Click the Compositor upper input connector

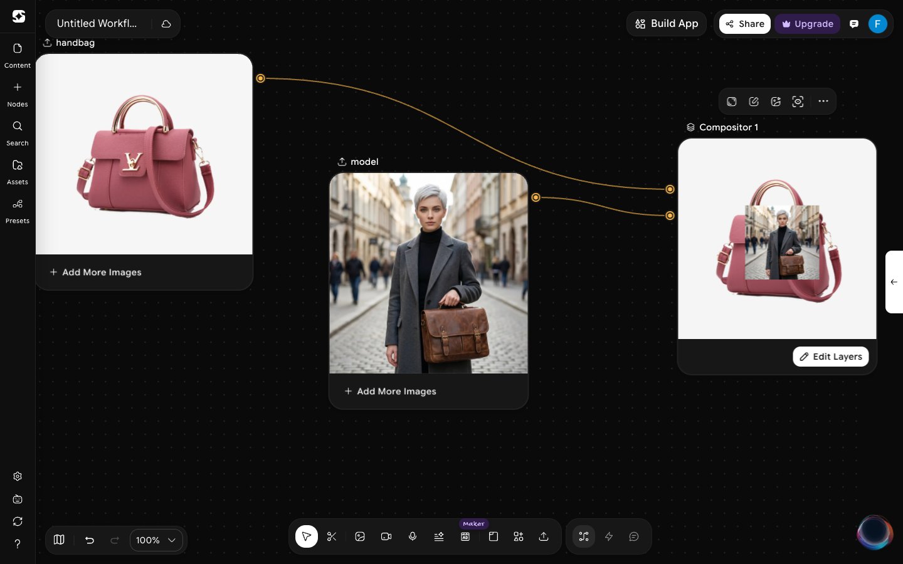[670, 189]
